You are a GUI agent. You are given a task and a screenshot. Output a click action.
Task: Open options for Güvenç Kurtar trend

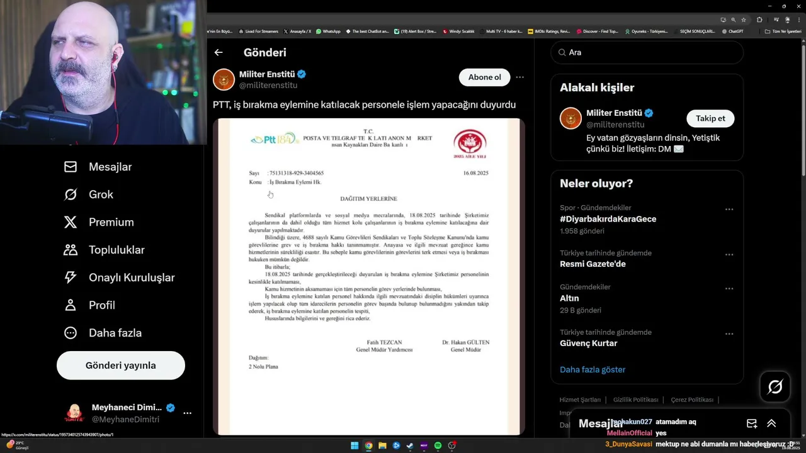click(729, 334)
